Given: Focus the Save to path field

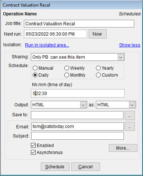Looking at the screenshot, I should [x=77, y=115].
